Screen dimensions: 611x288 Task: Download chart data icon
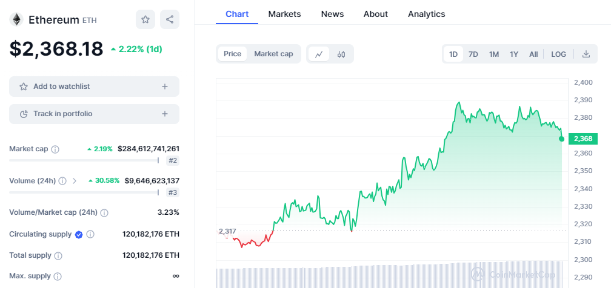pyautogui.click(x=586, y=54)
